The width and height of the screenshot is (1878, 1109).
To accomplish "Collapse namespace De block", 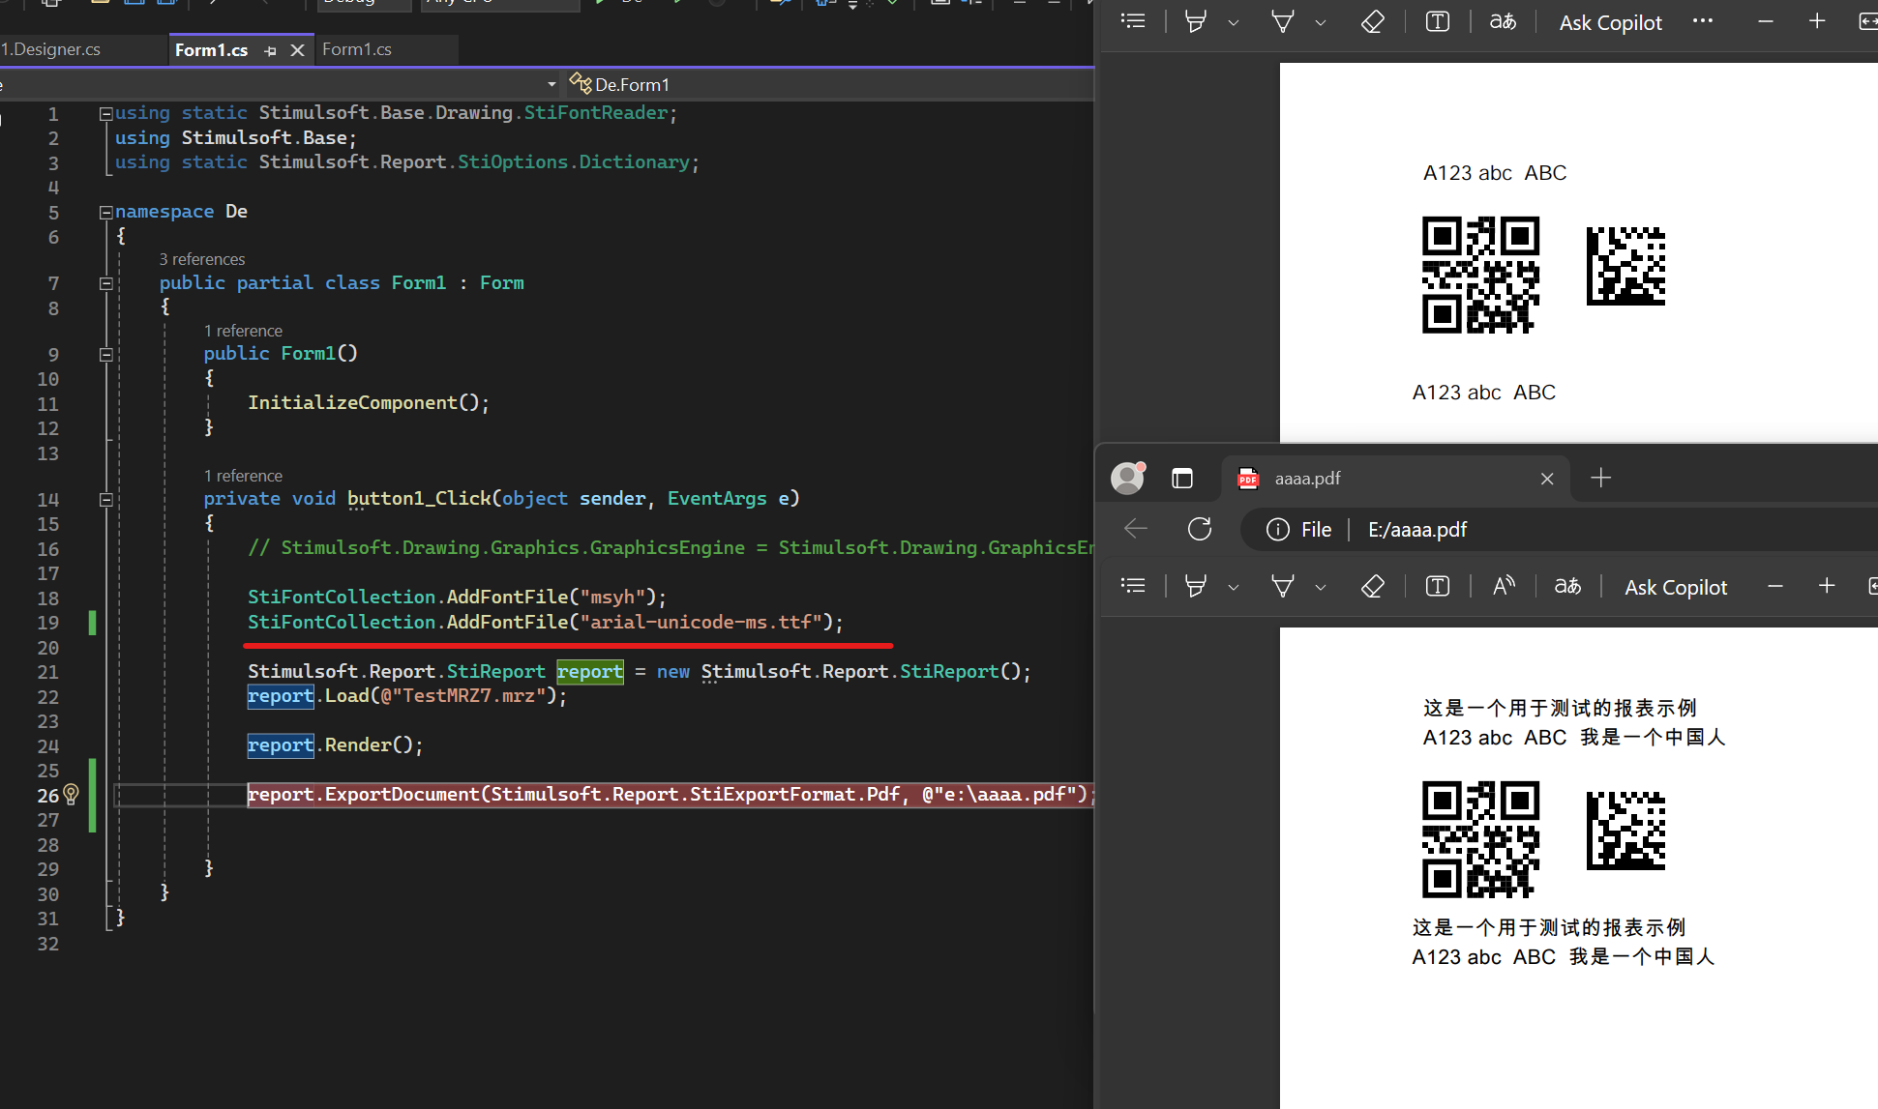I will coord(106,212).
